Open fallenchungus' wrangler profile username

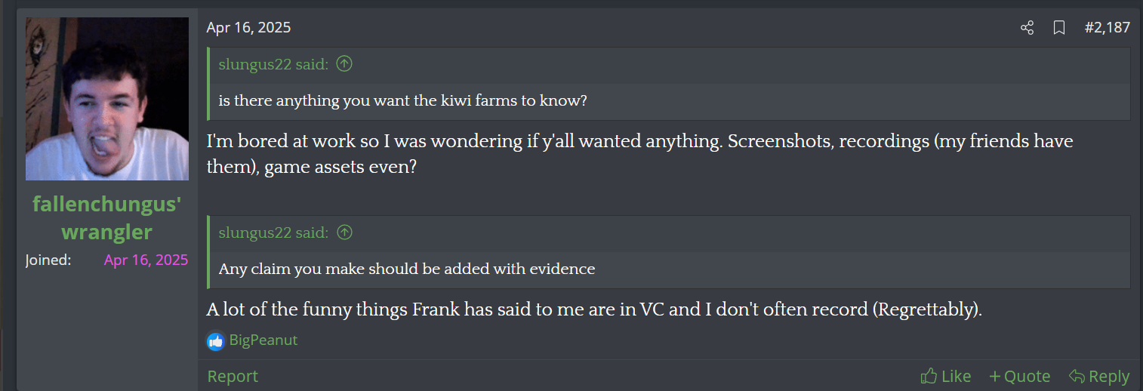click(x=106, y=217)
